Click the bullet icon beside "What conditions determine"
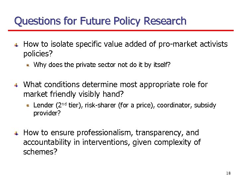239x179 pixels. [x=16, y=86]
